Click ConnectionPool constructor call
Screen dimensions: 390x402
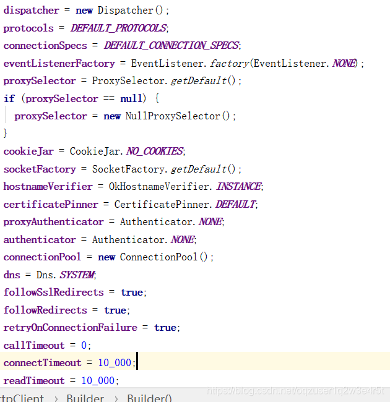[x=163, y=257]
